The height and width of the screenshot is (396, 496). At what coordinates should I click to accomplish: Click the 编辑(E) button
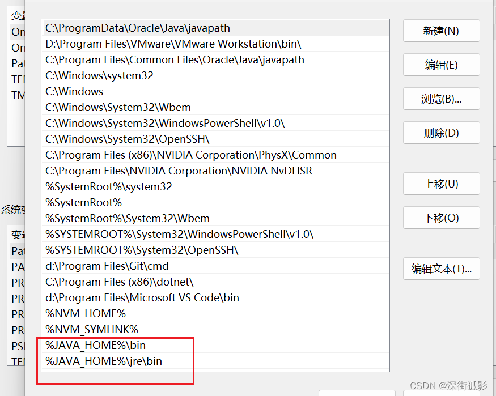[441, 65]
